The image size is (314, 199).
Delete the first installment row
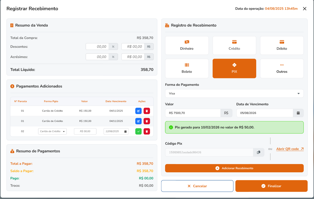pos(147,111)
